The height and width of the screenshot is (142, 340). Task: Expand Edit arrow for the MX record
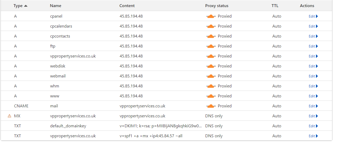click(317, 116)
